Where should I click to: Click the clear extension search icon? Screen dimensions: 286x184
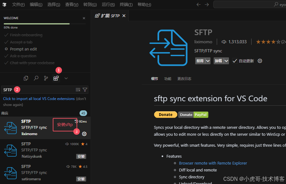(x=78, y=89)
